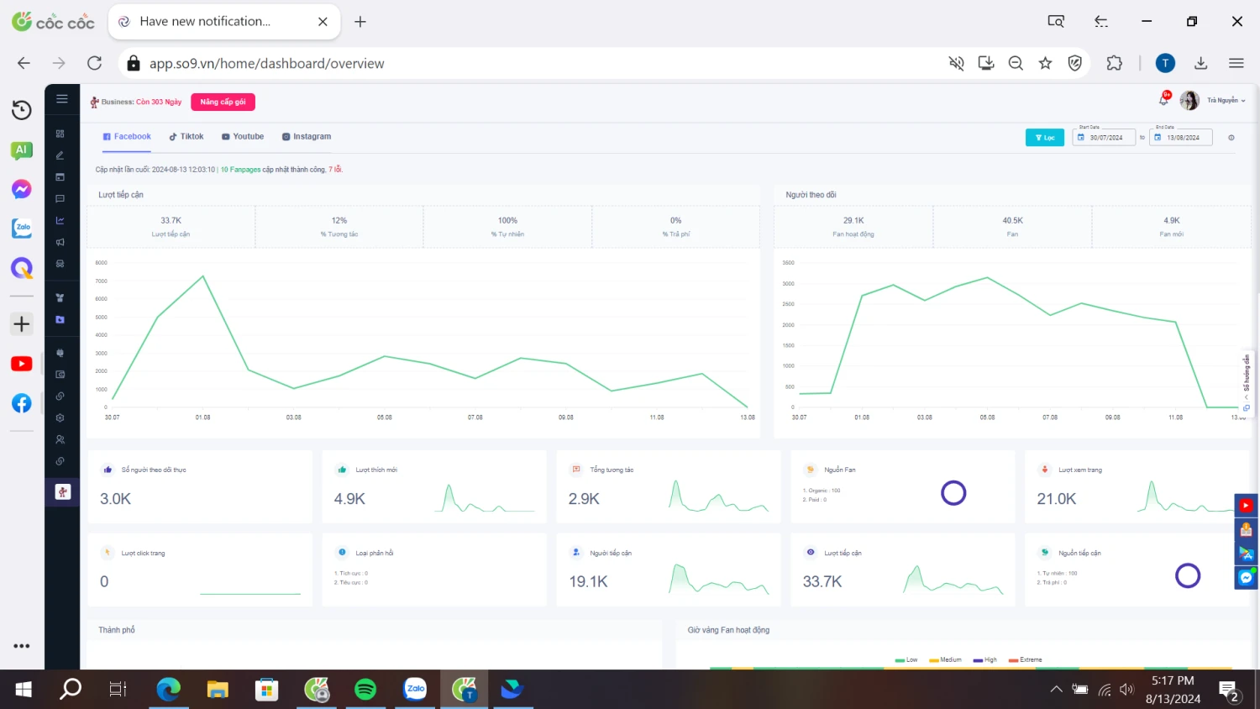Open the hamburger menu in dark sidebar
Screen dimensions: 1260x709
coord(62,98)
